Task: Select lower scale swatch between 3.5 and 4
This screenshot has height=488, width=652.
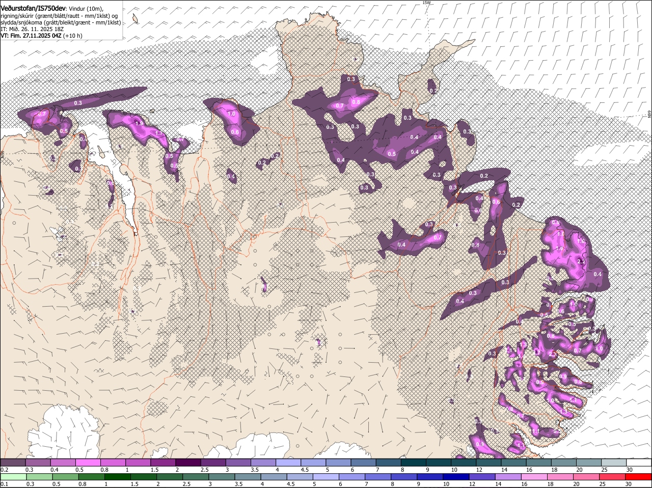Action: pyautogui.click(x=247, y=477)
